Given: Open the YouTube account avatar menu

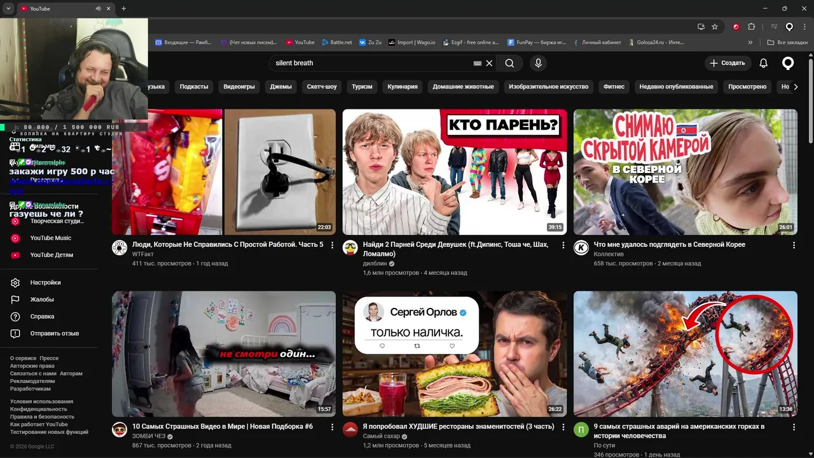Looking at the screenshot, I should (x=788, y=63).
